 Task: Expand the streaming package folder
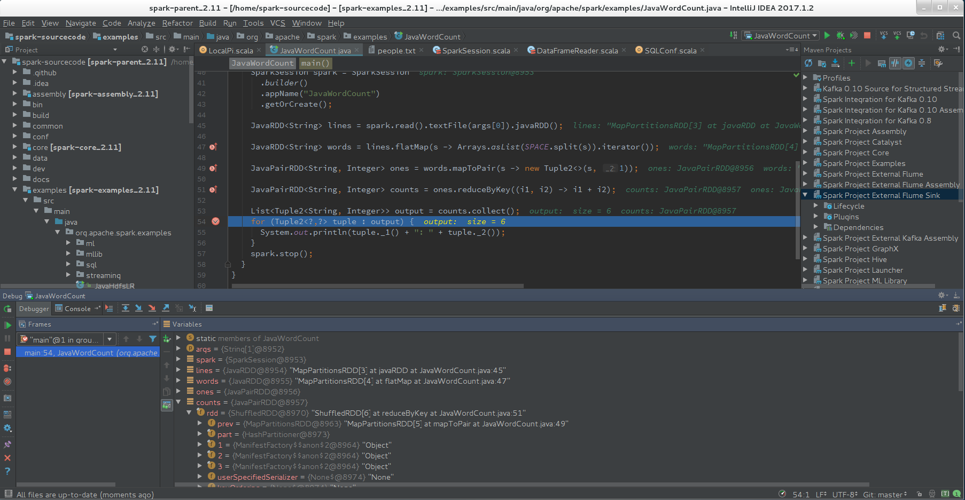pyautogui.click(x=68, y=275)
